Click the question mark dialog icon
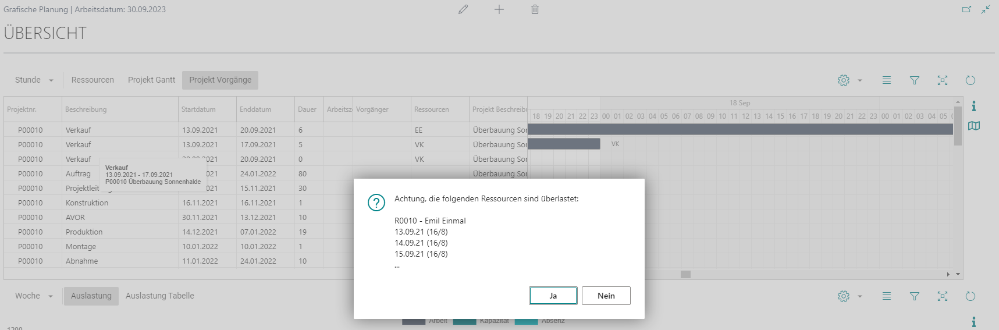 click(x=376, y=203)
